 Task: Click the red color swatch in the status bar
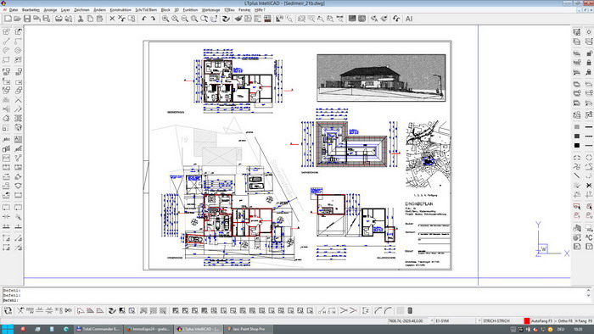pos(527,320)
